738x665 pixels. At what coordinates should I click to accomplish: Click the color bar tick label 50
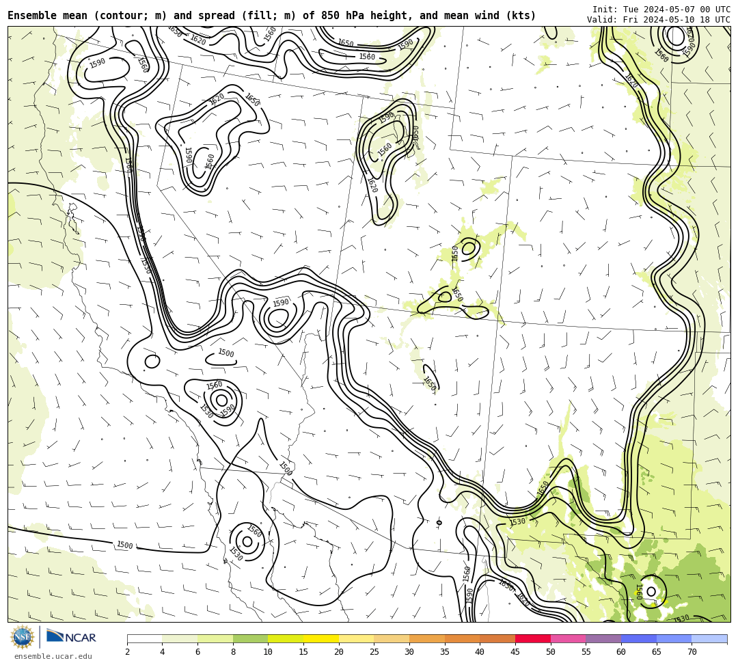coord(551,652)
